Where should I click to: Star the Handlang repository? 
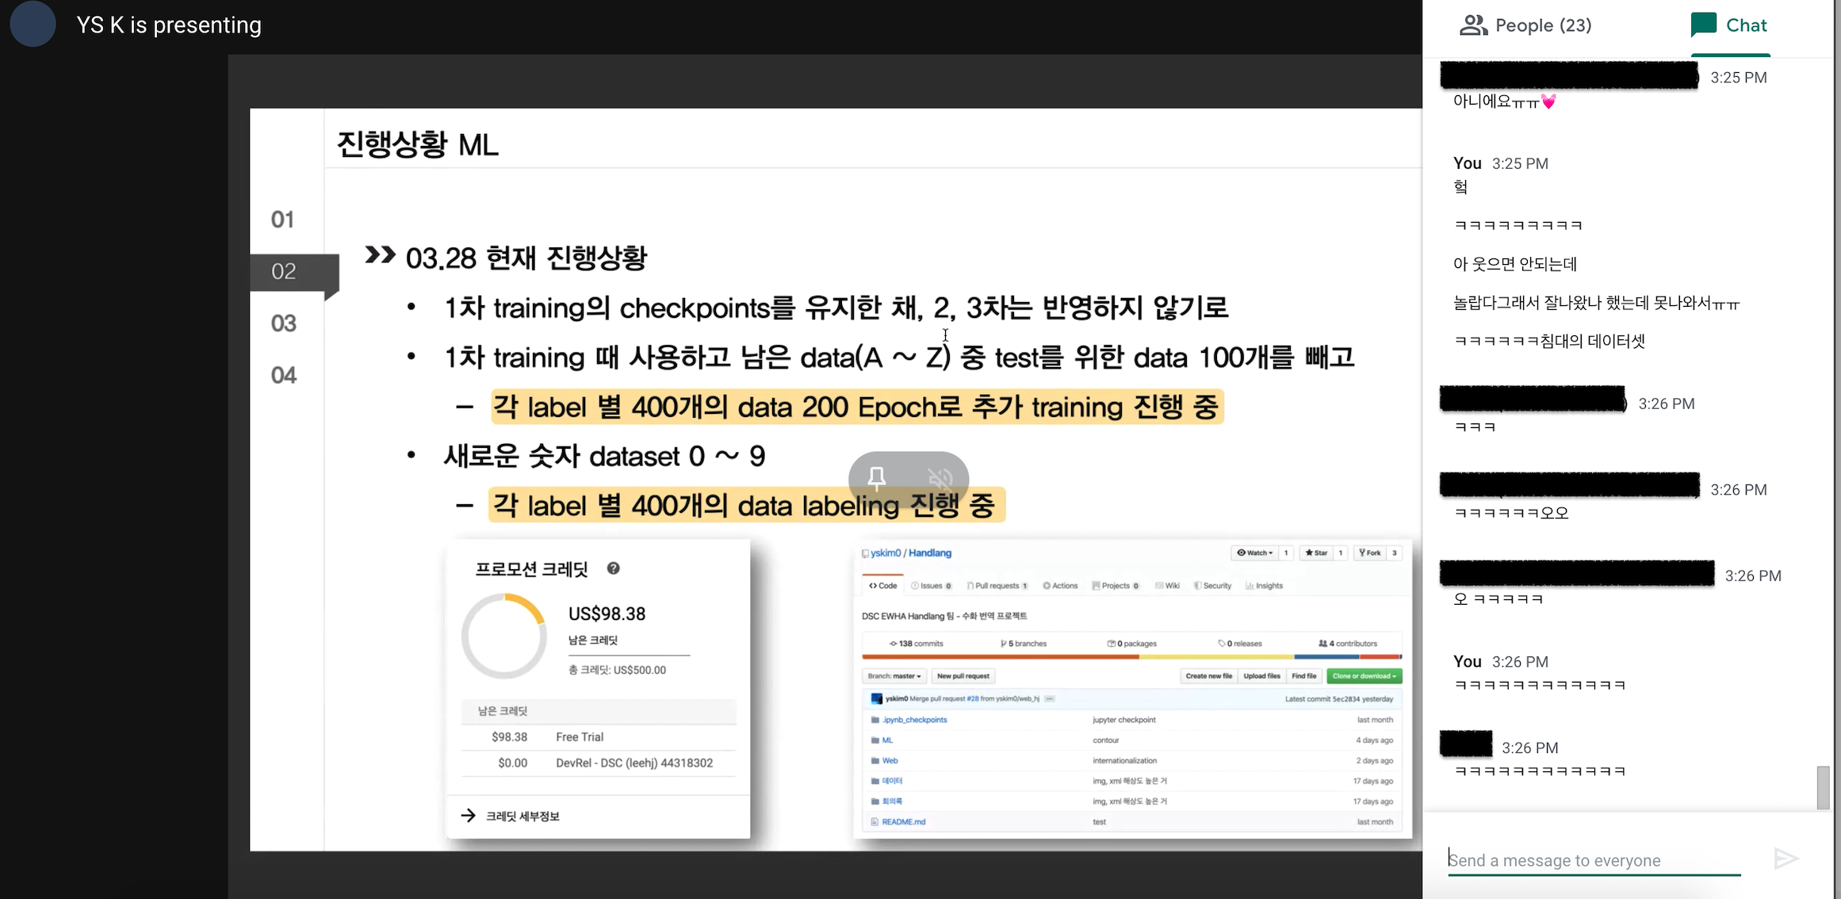1316,553
